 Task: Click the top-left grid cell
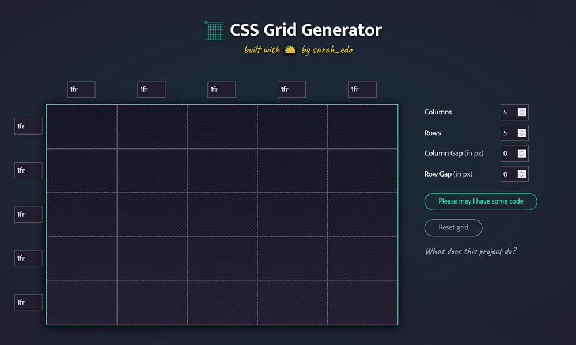coord(81,126)
